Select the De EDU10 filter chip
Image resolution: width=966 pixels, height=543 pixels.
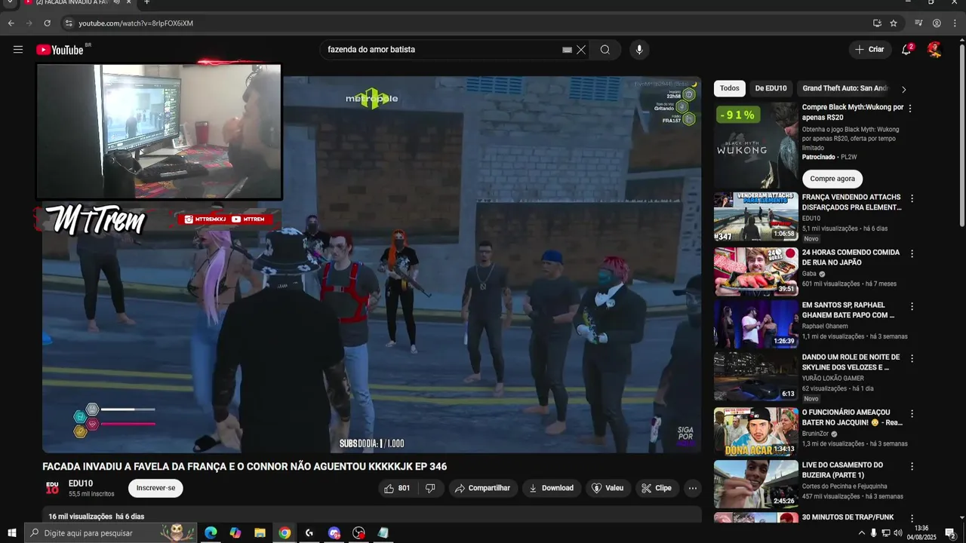tap(771, 88)
